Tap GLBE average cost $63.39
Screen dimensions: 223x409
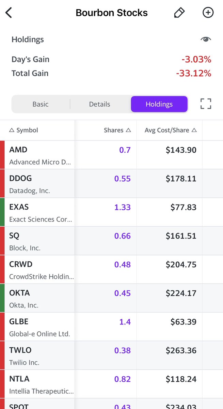click(184, 322)
